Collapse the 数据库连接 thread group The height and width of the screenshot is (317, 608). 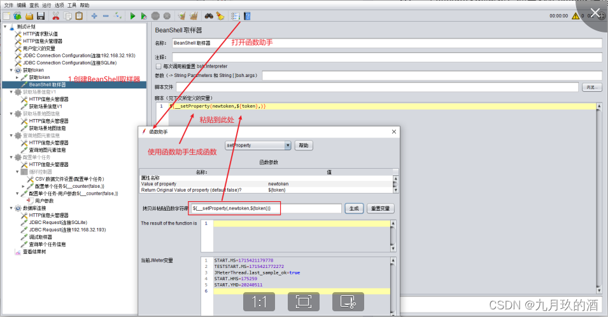pyautogui.click(x=11, y=208)
